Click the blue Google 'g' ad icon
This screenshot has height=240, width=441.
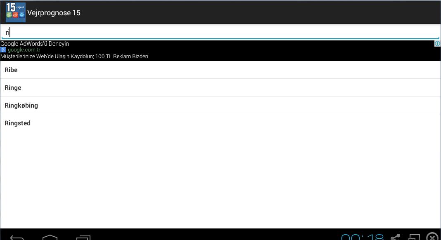click(3, 50)
